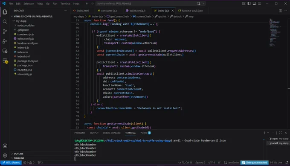The width and height of the screenshot is (290, 166).
Task: Click the Ln 73, Col 38 cursor position
Action: 185,163
